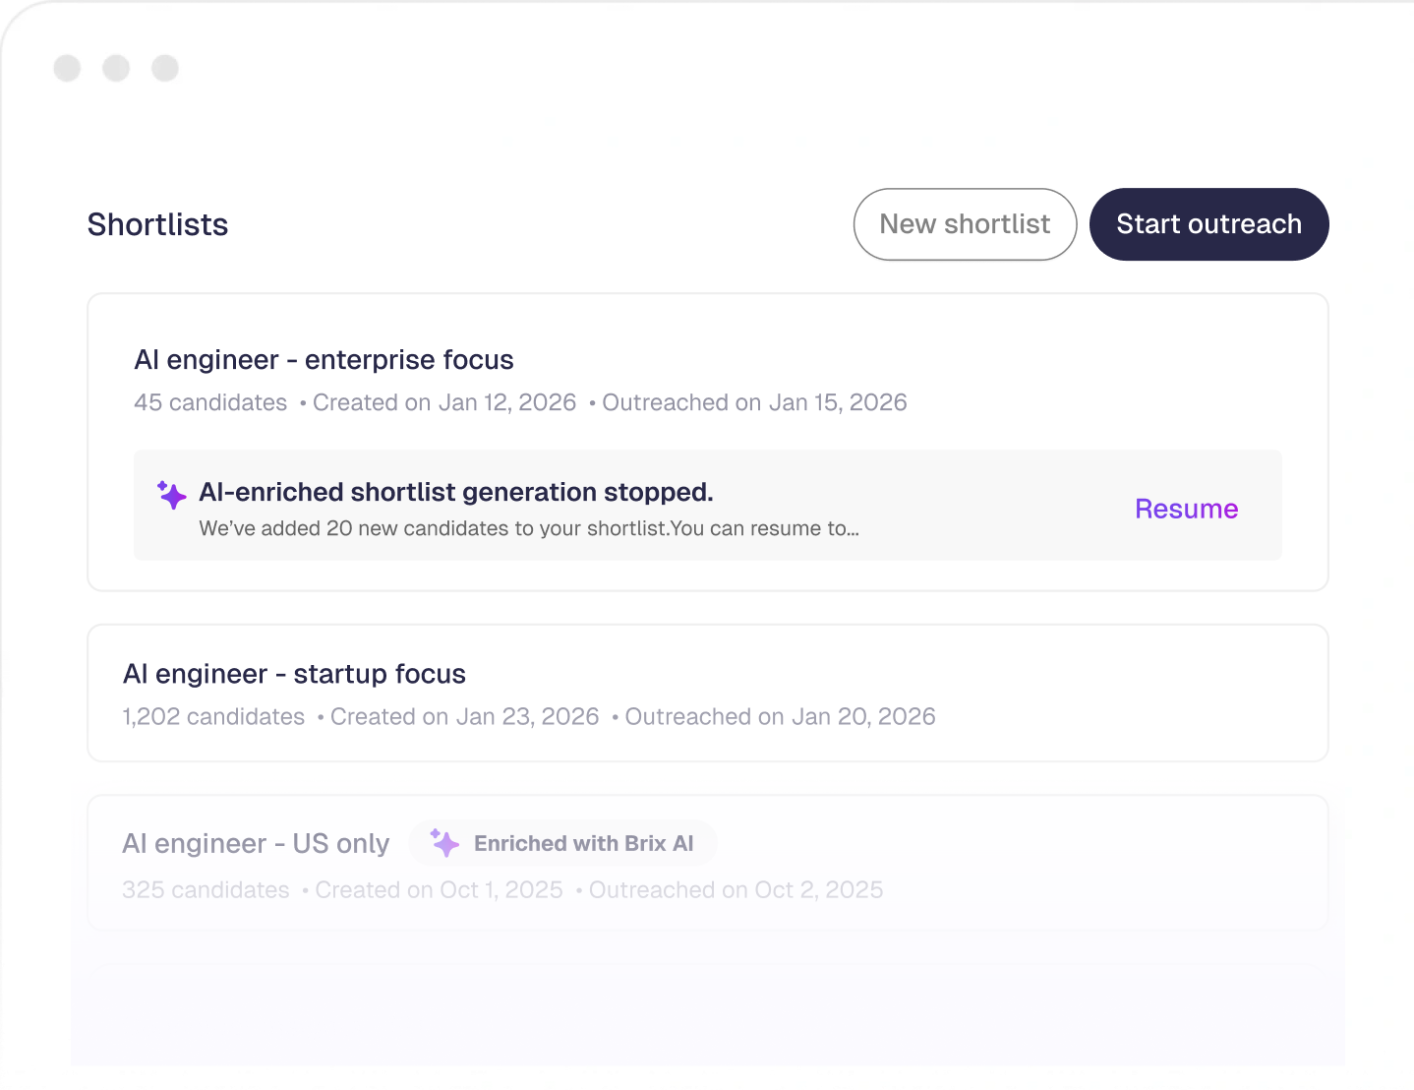This screenshot has height=1090, width=1414.
Task: Click Start outreach
Action: pyautogui.click(x=1208, y=224)
